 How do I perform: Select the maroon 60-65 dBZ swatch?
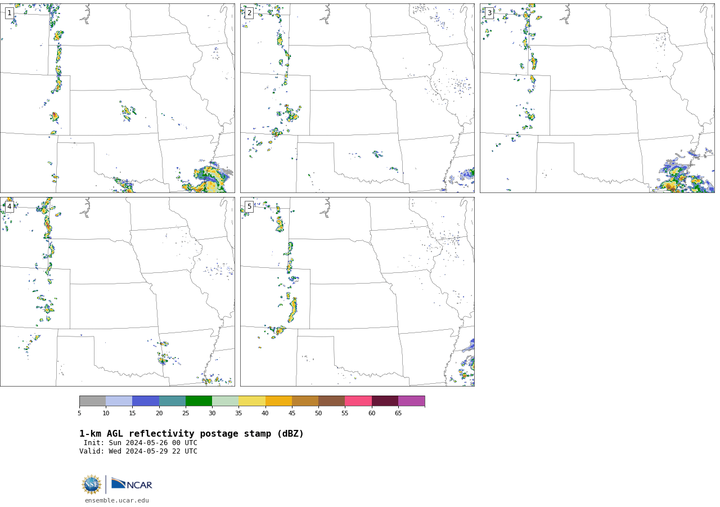385,401
